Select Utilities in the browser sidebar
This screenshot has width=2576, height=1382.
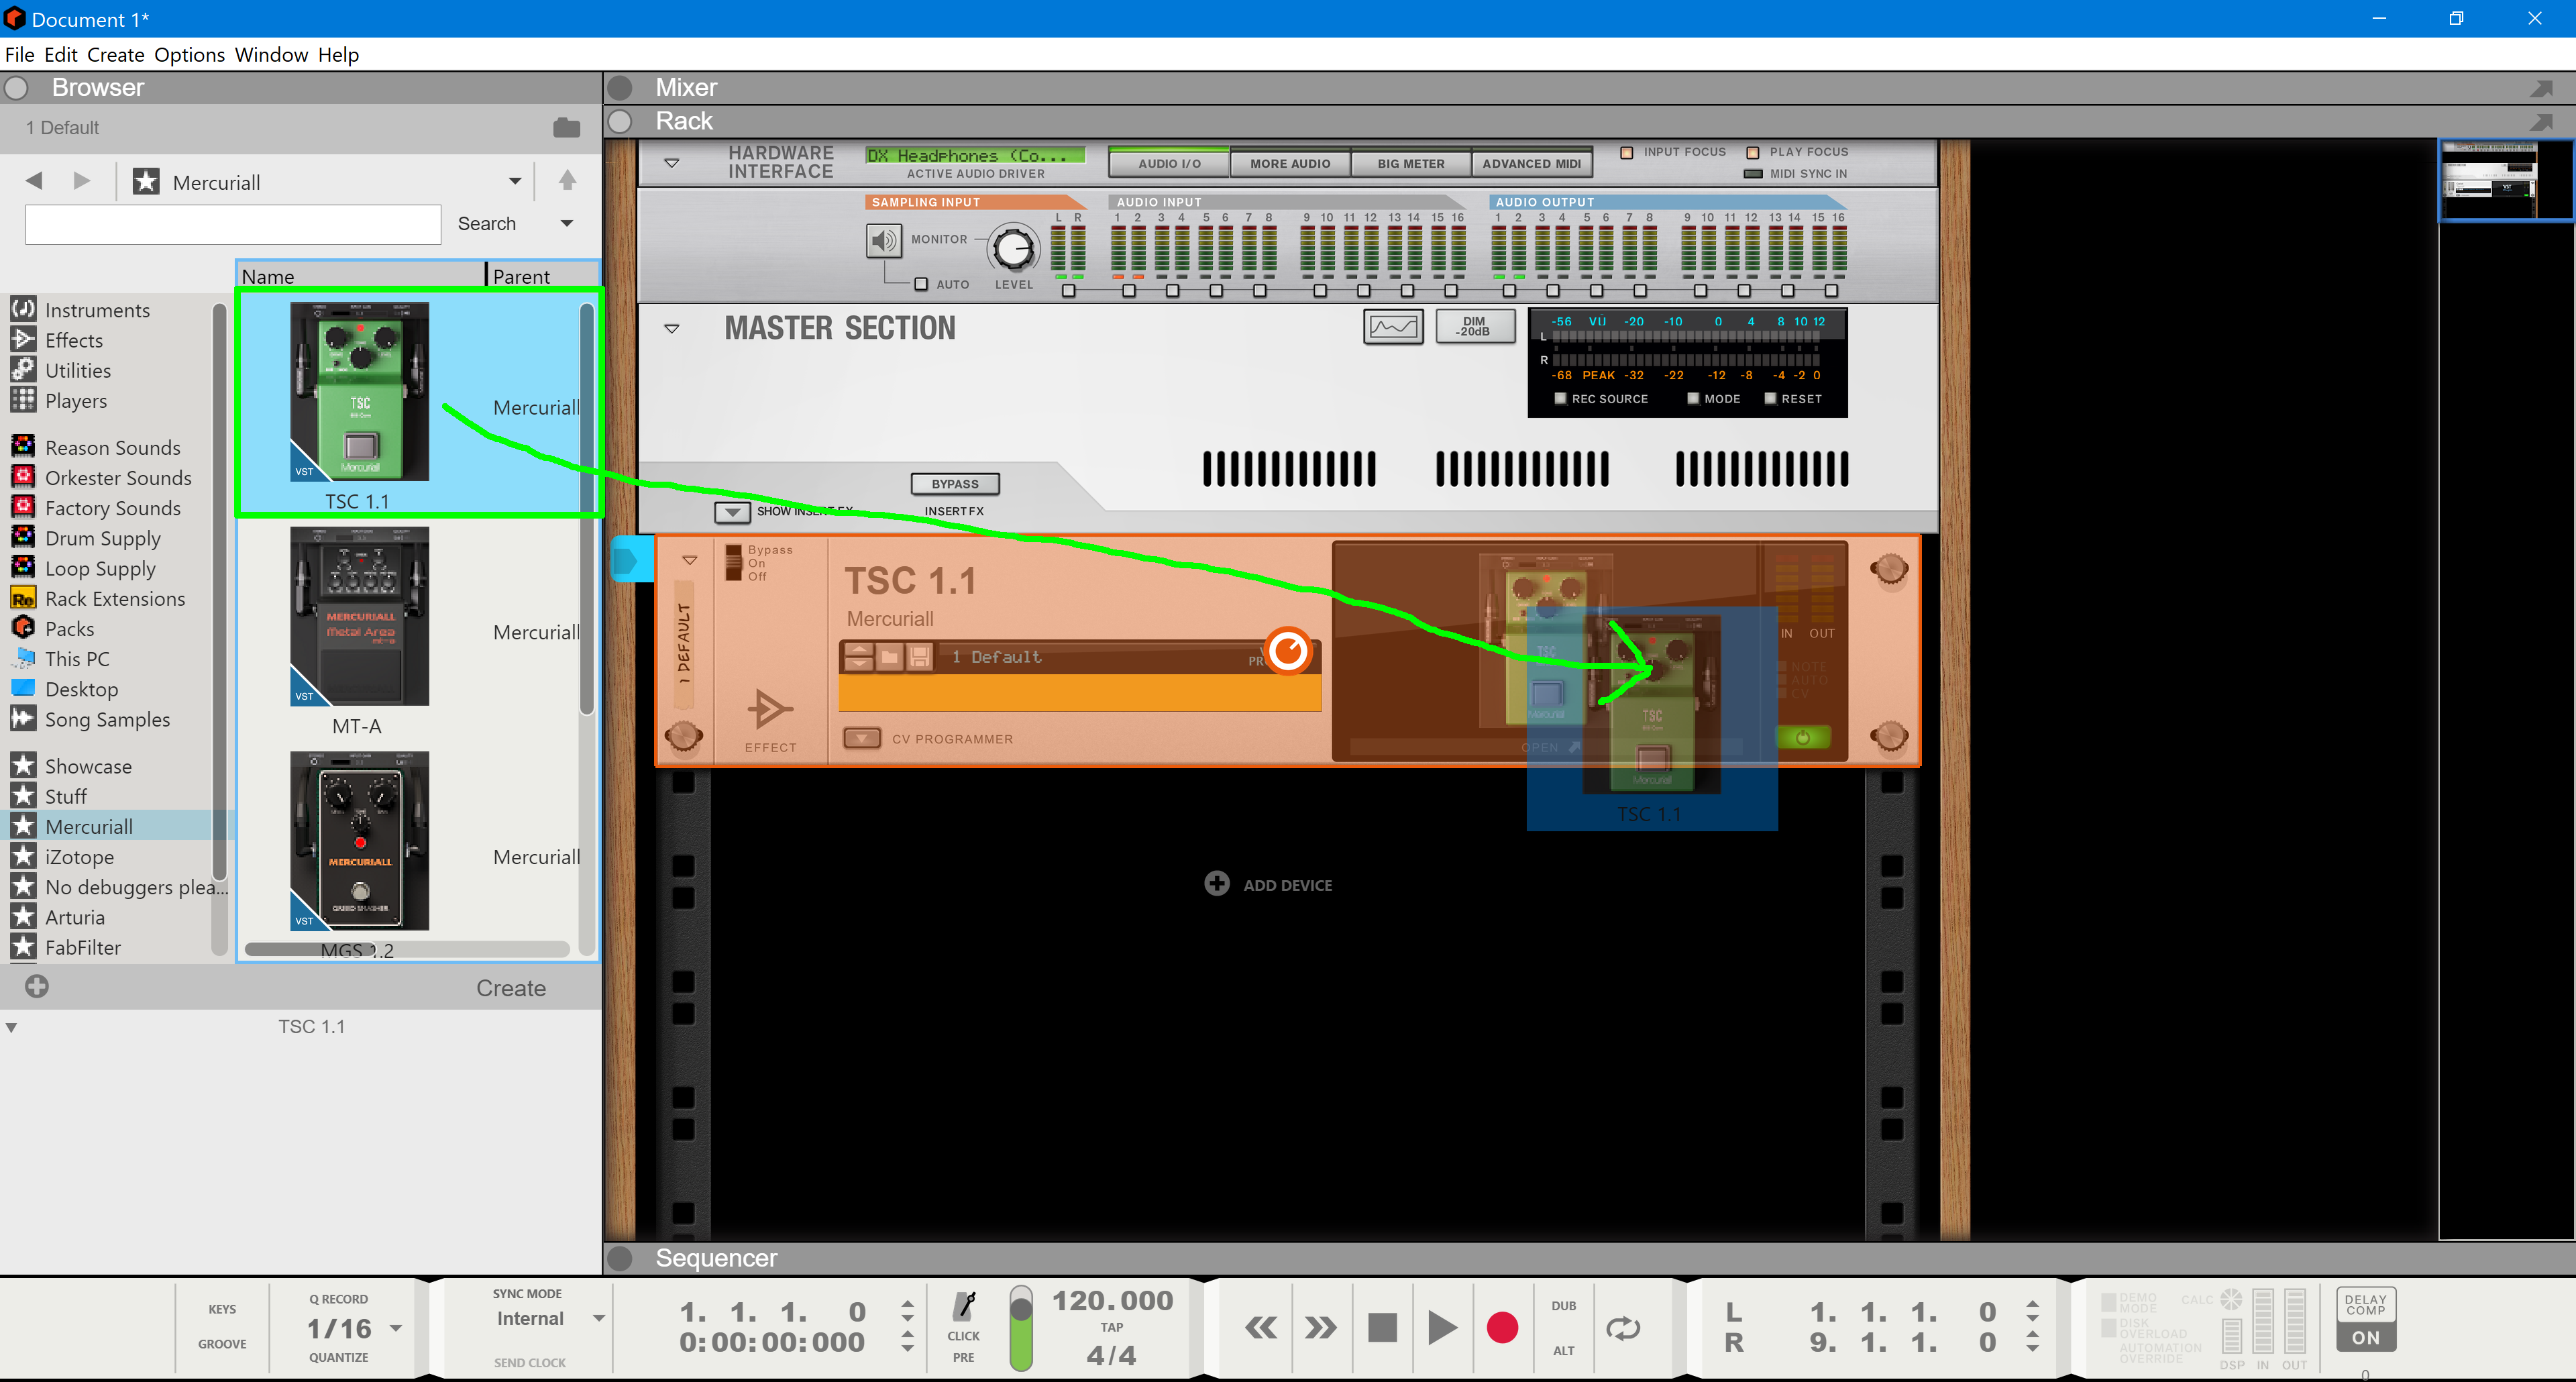77,370
